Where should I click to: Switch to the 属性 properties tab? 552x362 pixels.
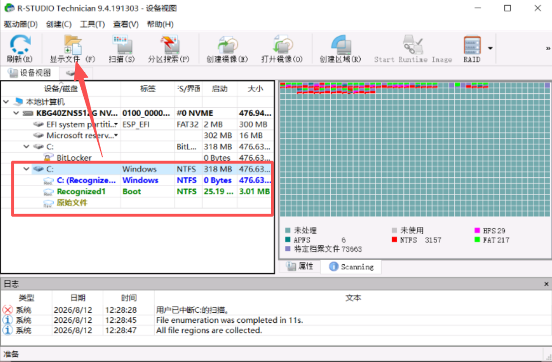point(300,266)
